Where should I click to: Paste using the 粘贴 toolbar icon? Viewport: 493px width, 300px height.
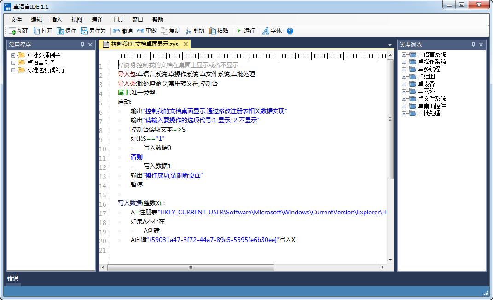click(x=212, y=31)
